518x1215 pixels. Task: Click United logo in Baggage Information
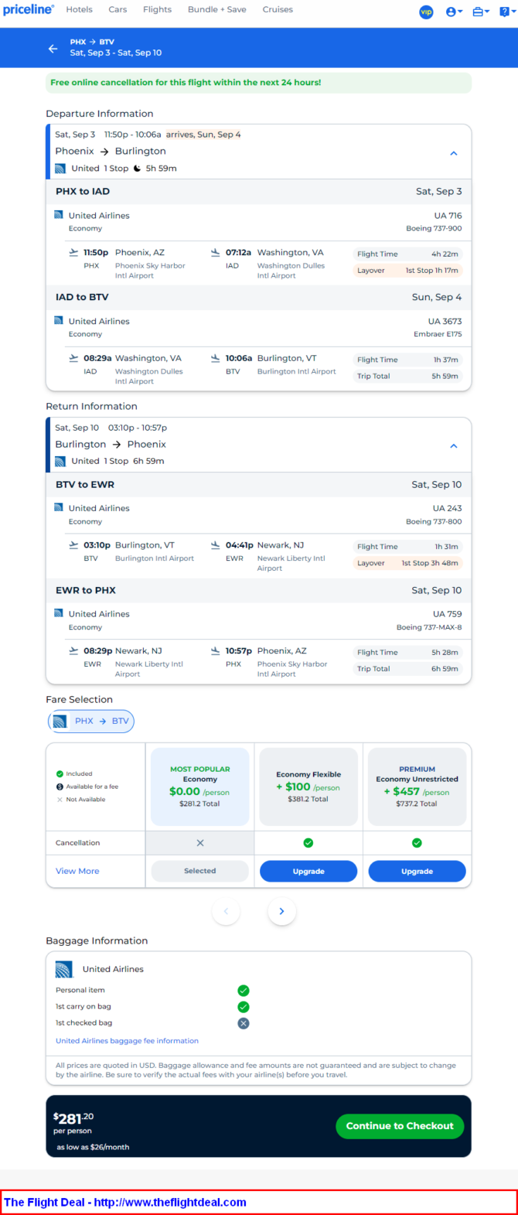click(64, 969)
